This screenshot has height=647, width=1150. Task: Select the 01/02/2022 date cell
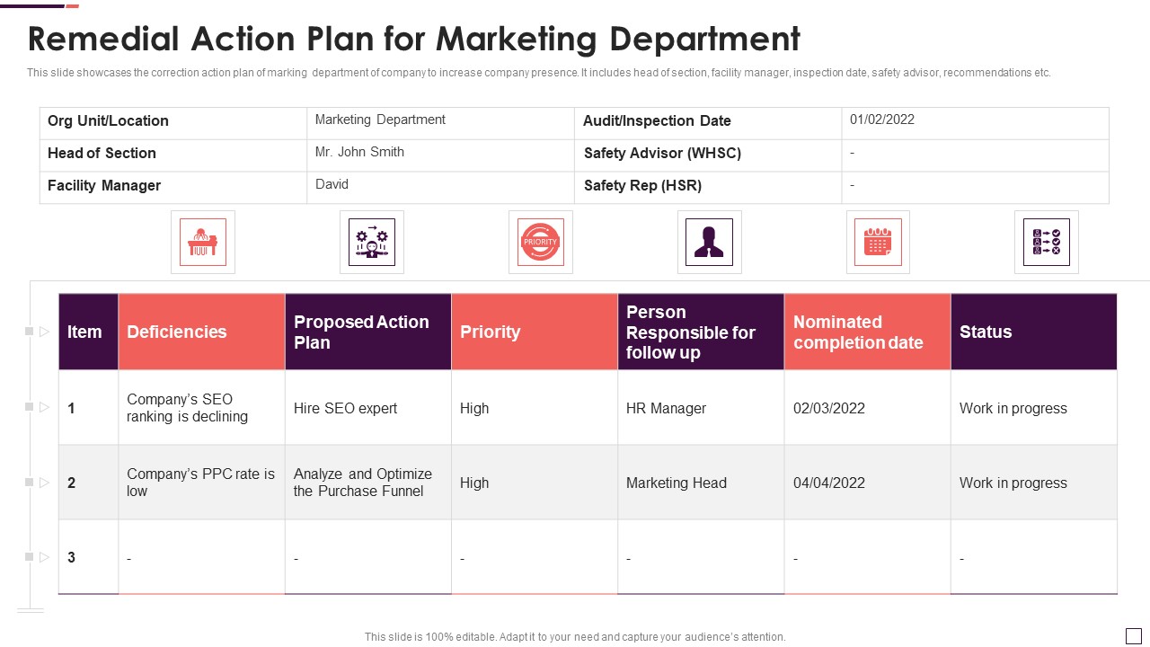tap(975, 123)
